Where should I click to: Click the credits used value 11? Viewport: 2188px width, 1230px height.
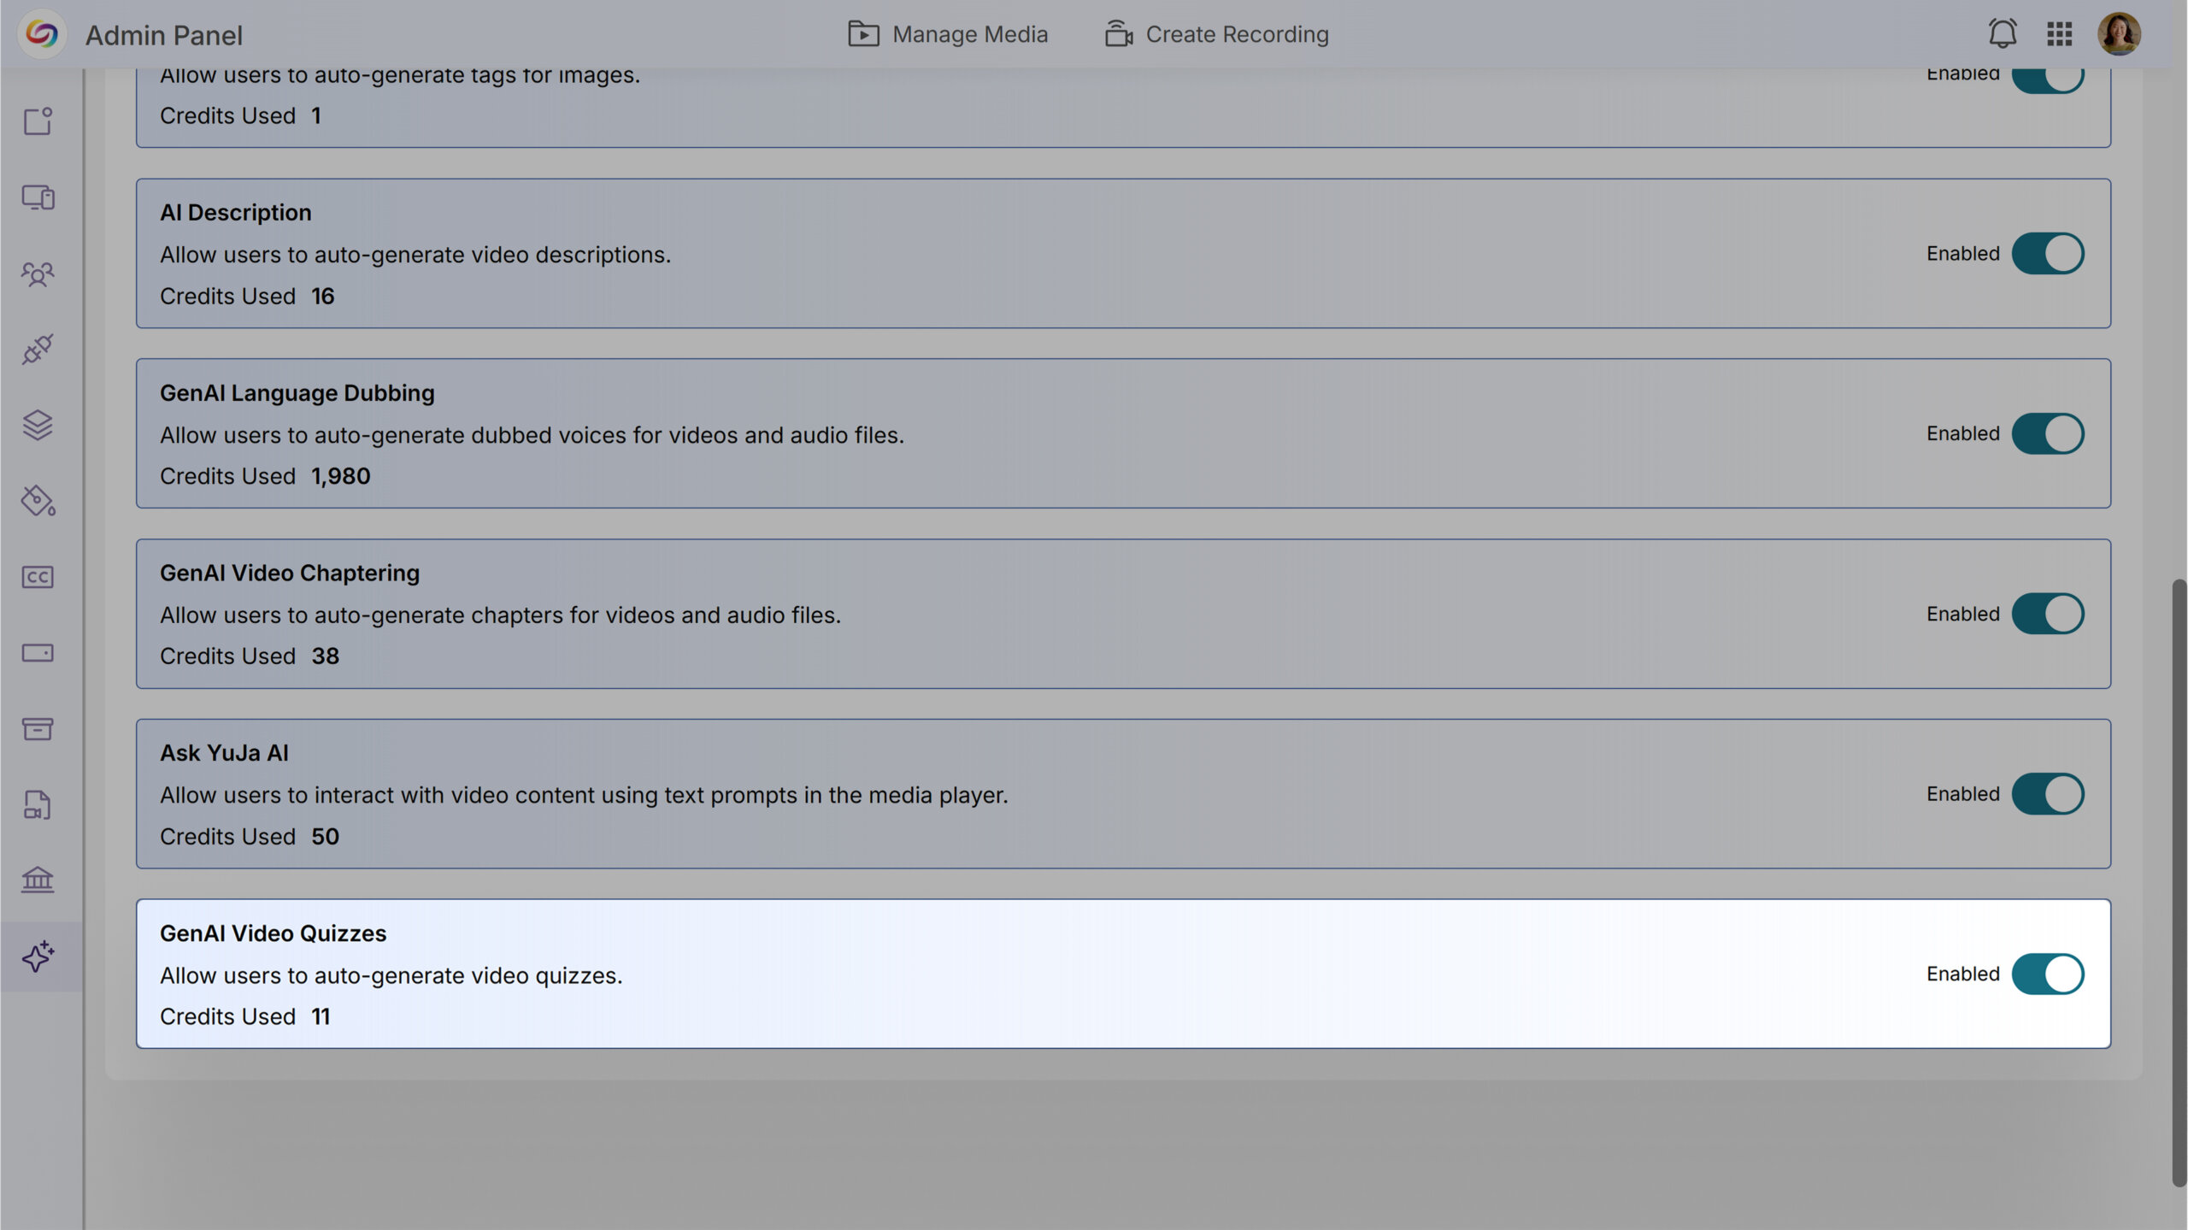[x=321, y=1016]
